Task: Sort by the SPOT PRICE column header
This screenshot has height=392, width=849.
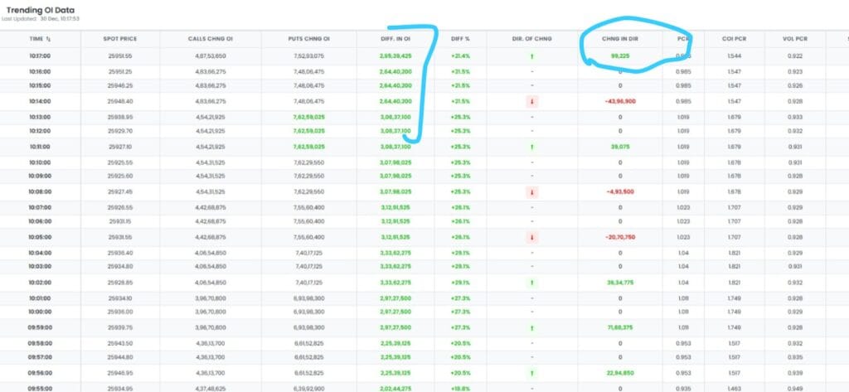Action: (121, 39)
